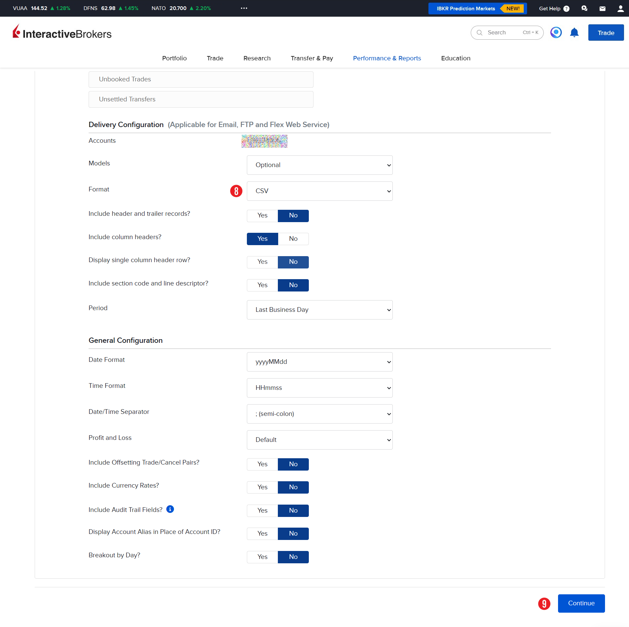Open the Time Format dropdown
629x627 pixels.
[319, 388]
